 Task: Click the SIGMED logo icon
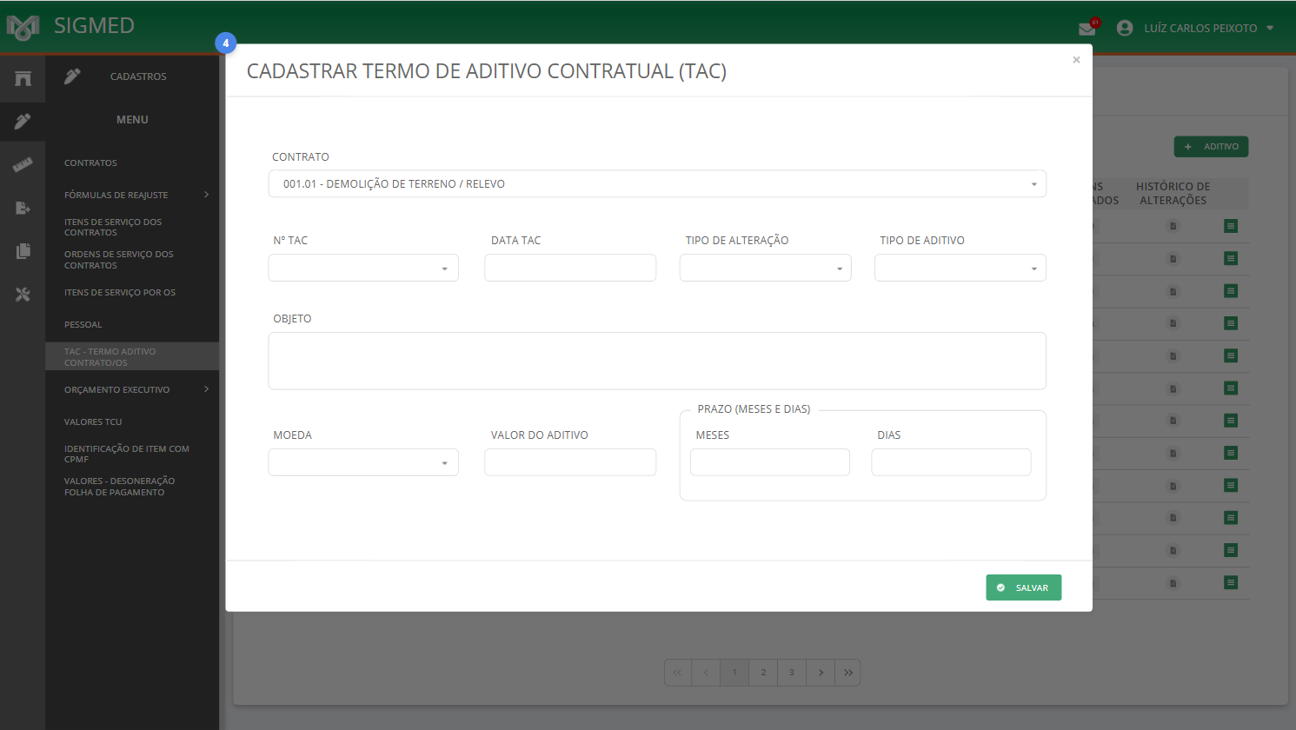pos(23,28)
